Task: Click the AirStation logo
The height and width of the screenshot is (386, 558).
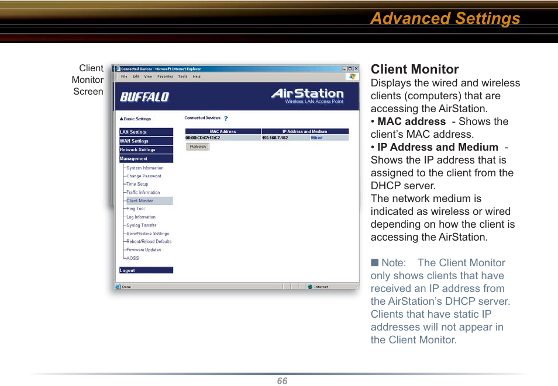Action: pos(308,96)
